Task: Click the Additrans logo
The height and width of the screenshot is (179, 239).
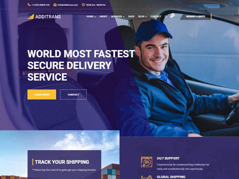Action: coord(44,17)
